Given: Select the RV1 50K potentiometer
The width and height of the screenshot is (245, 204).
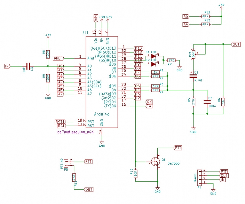Looking at the screenshot, I should [194, 55].
